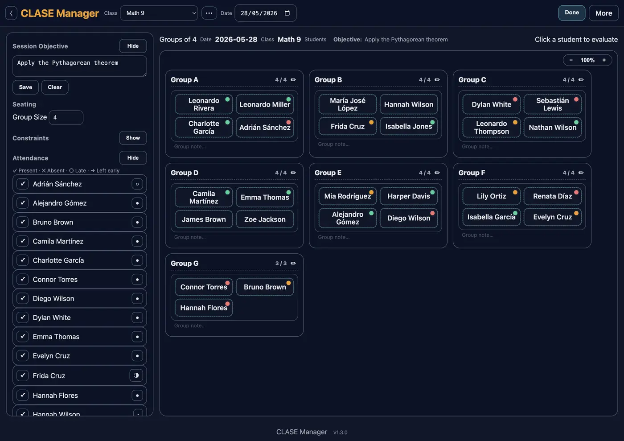Click the back chevron beside CLASE Manager
The image size is (624, 441).
coord(11,13)
